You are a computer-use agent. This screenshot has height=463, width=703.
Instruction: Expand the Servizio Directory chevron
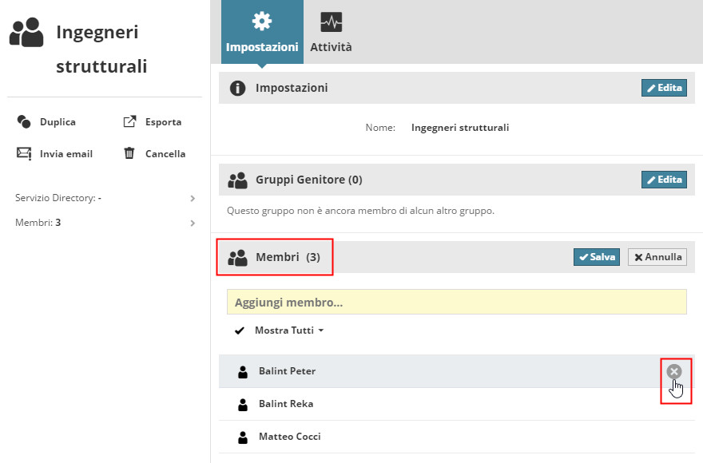[193, 198]
